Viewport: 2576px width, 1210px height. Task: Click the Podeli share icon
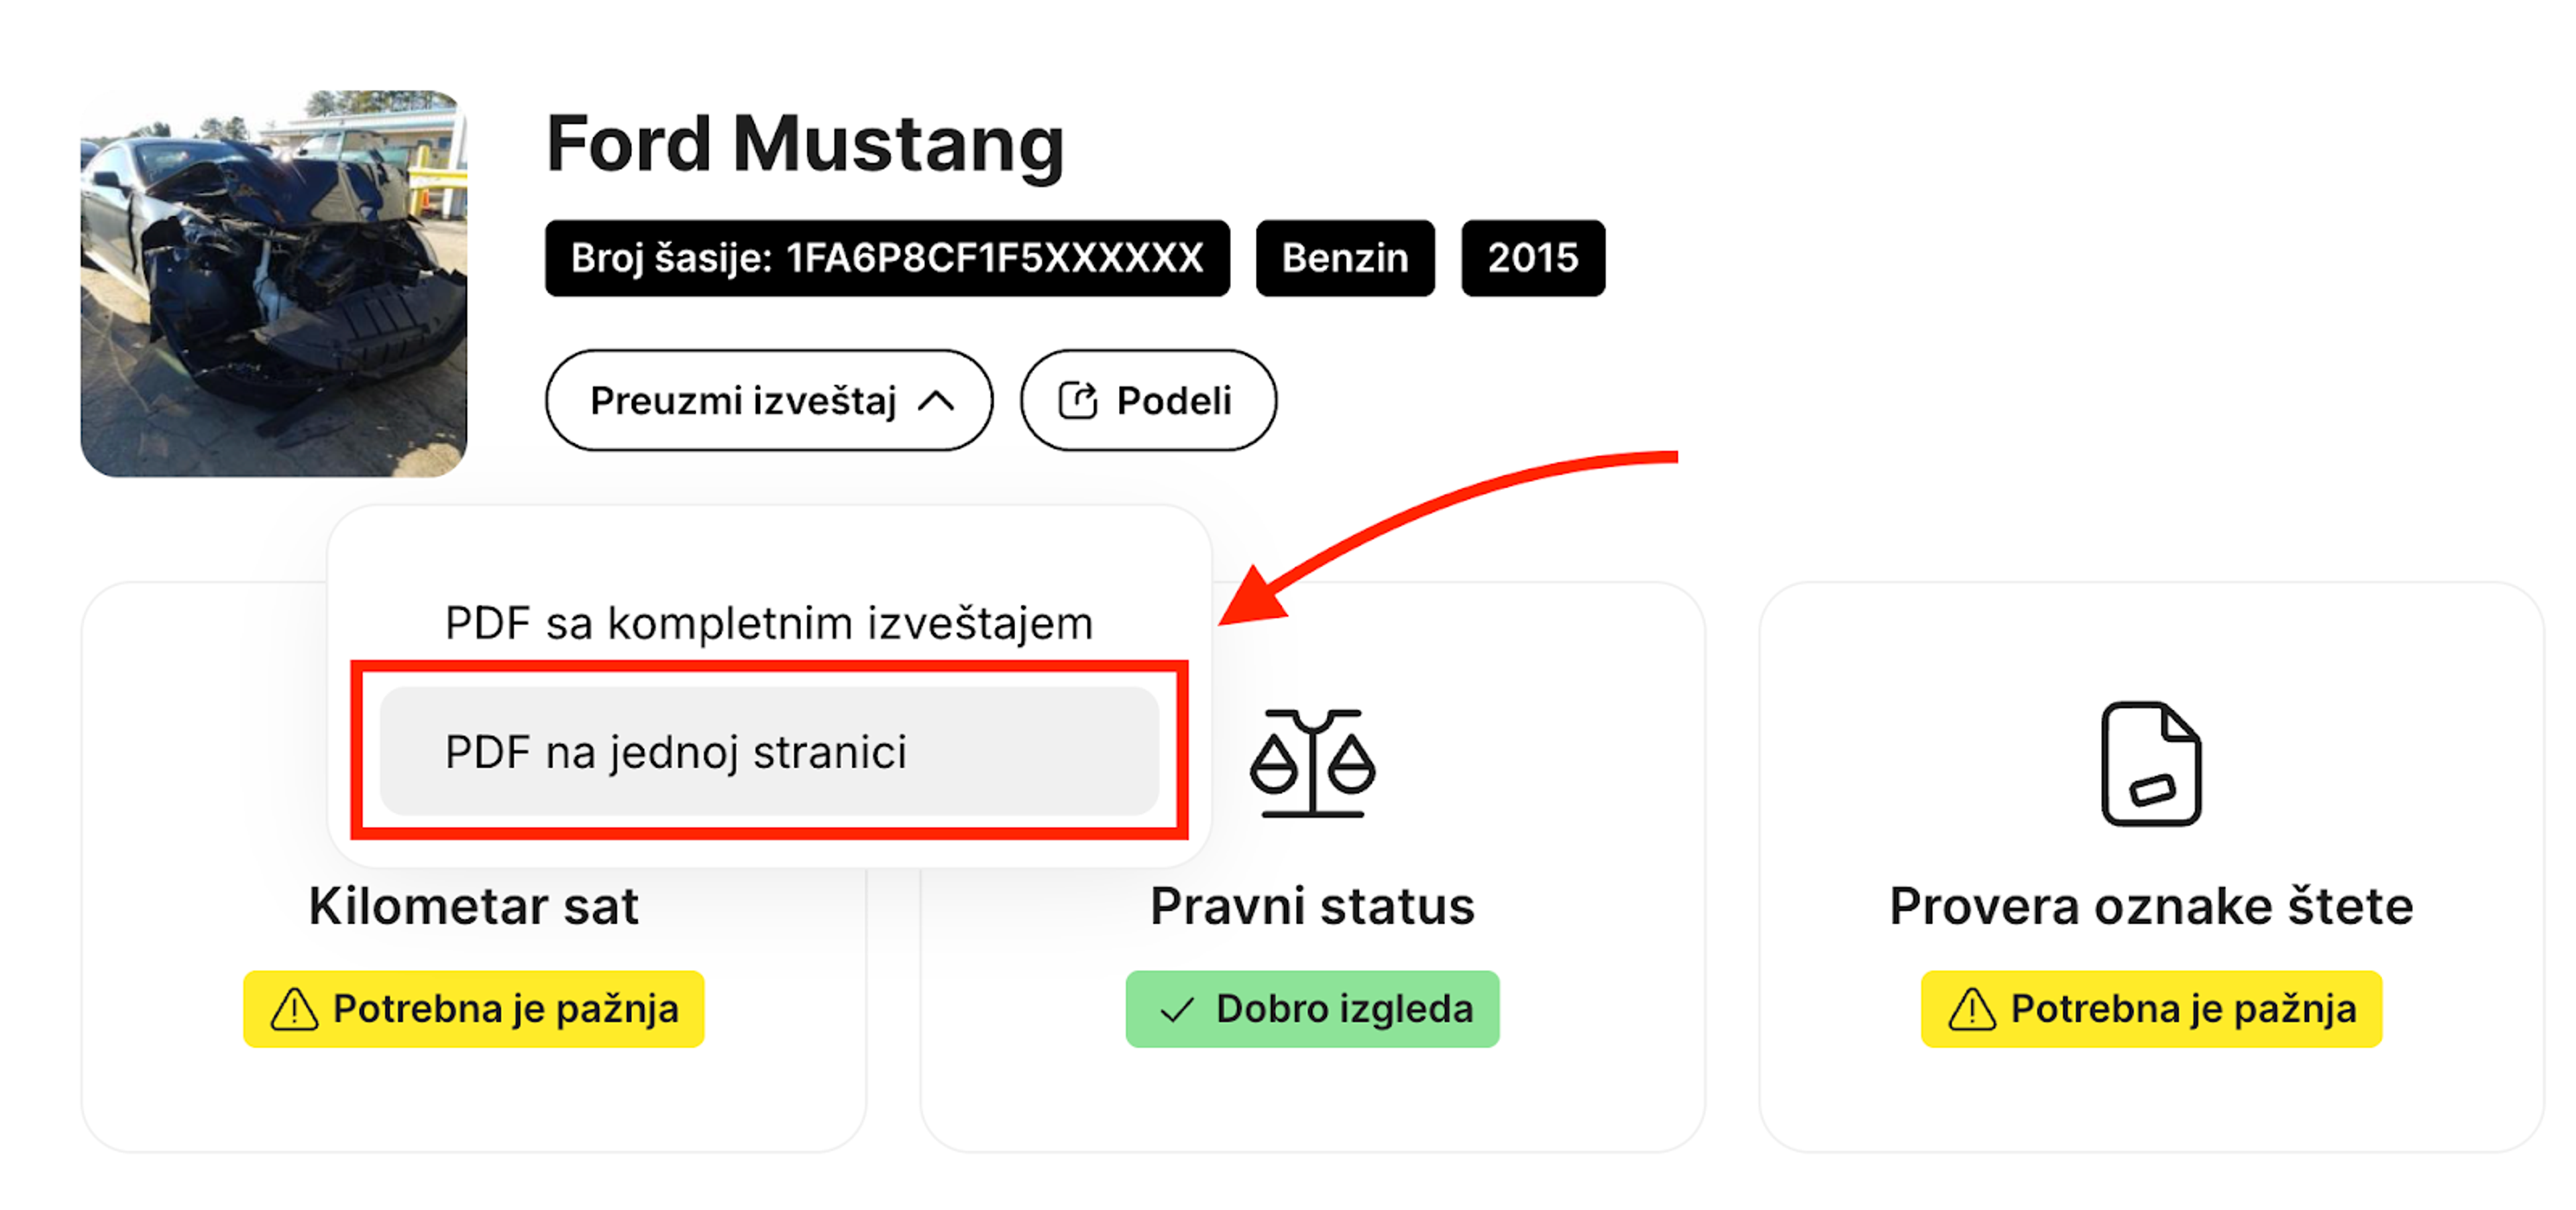click(x=1077, y=400)
